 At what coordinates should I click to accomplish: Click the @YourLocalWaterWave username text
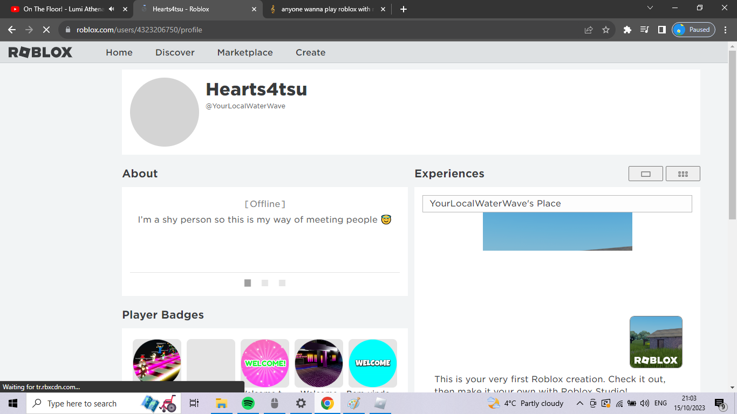pos(245,106)
